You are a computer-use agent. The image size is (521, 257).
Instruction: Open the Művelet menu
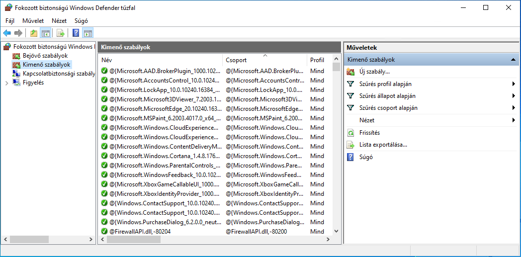[33, 21]
